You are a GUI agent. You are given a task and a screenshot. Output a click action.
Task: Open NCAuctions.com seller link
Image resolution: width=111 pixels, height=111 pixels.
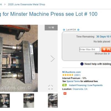tap(71, 72)
